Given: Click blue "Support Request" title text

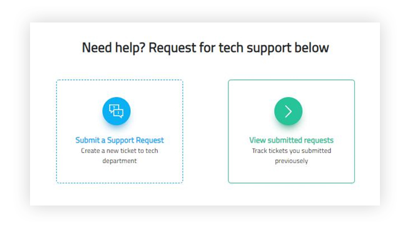Looking at the screenshot, I should (x=135, y=140).
